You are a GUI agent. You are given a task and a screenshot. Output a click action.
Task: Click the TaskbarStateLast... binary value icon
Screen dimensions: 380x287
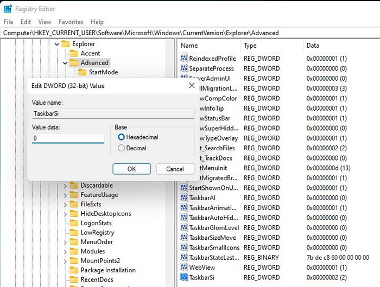(x=184, y=257)
